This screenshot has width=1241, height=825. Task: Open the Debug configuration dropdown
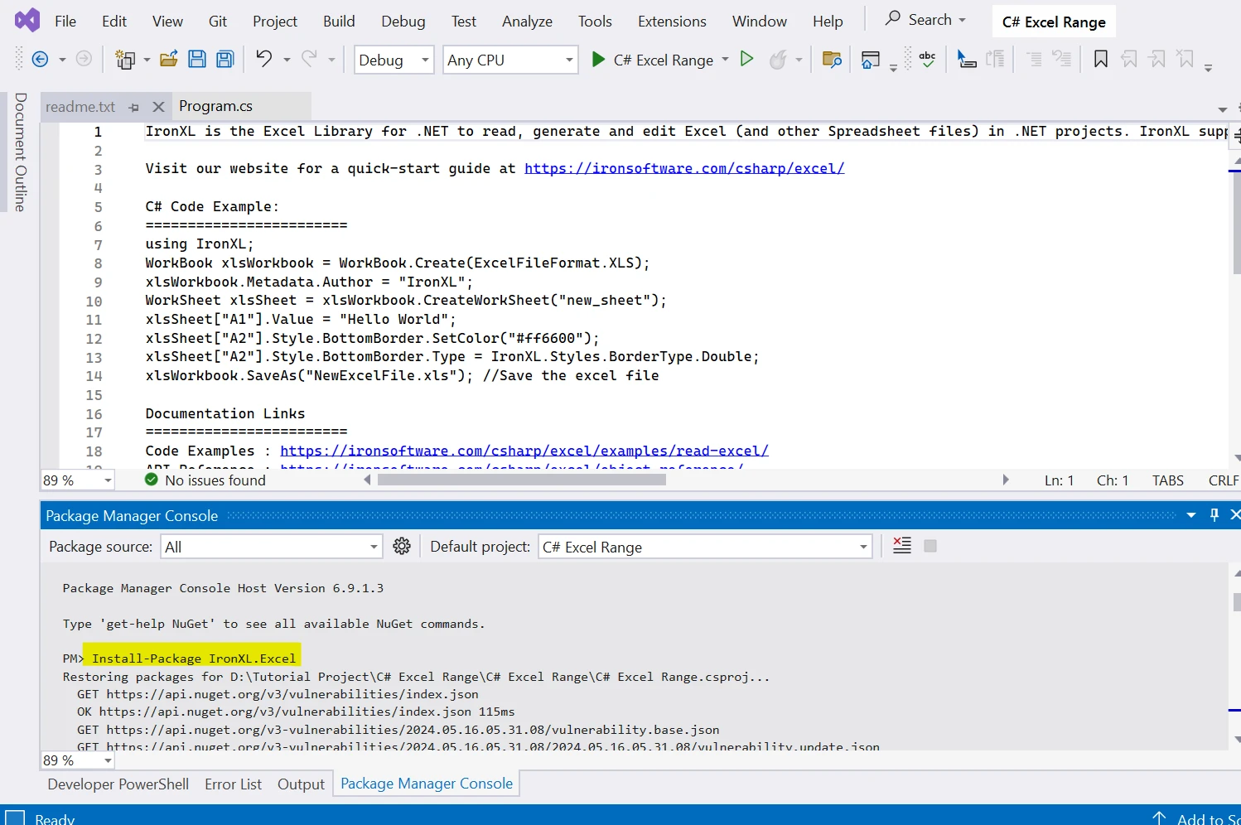coord(394,60)
